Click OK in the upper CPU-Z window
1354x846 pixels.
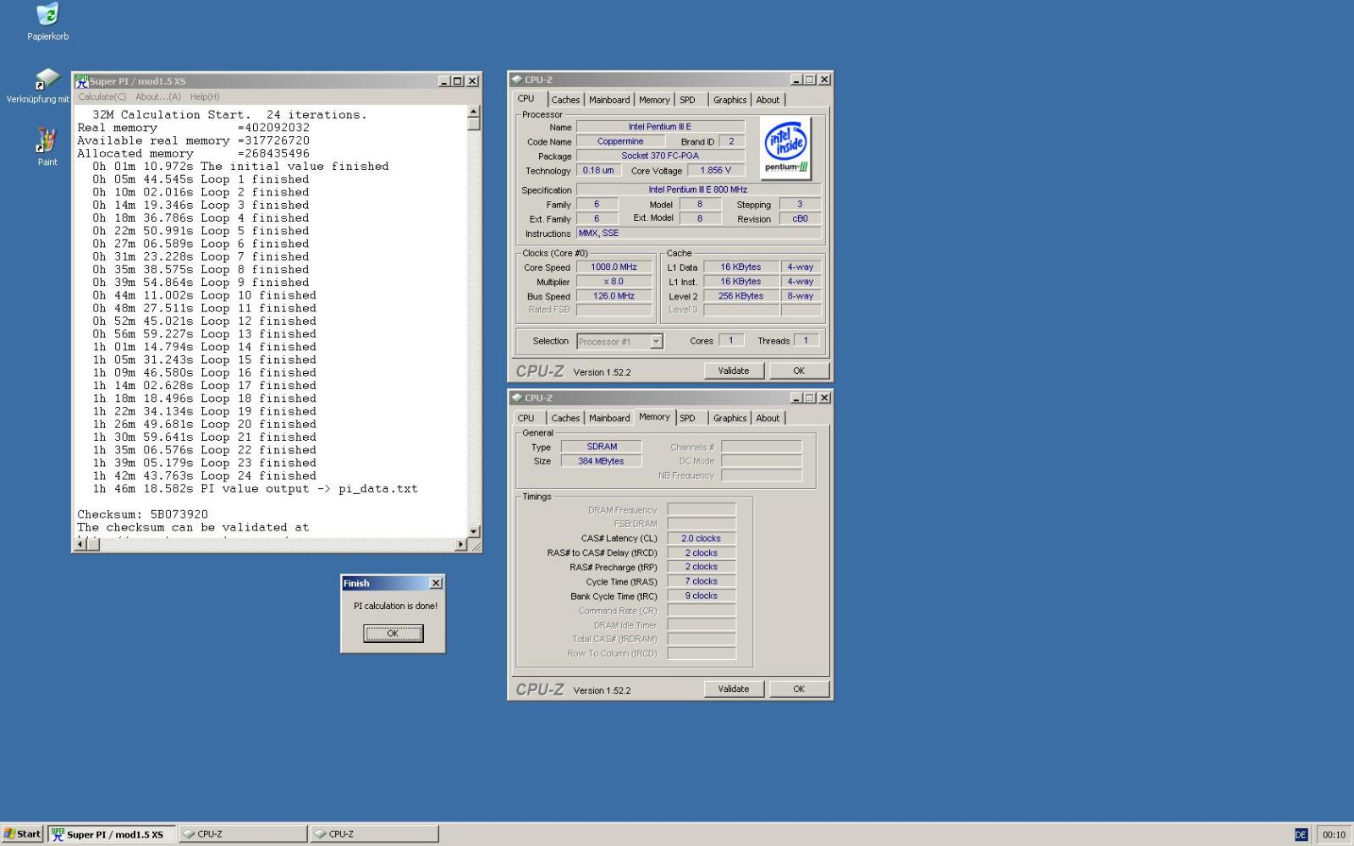[799, 371]
